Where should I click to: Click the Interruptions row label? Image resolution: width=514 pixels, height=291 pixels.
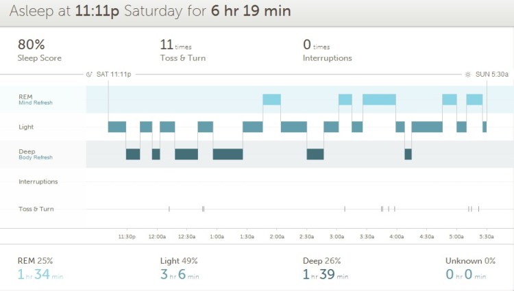38,181
